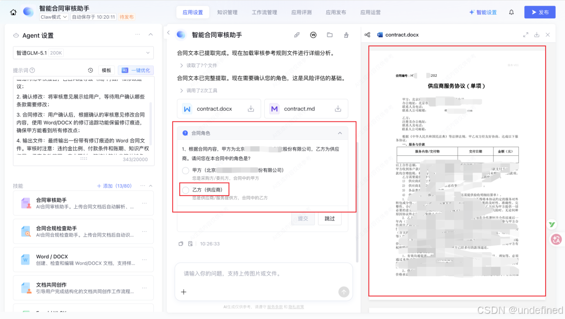
Task: Switch to 应用设置 tab
Action: pos(193,12)
